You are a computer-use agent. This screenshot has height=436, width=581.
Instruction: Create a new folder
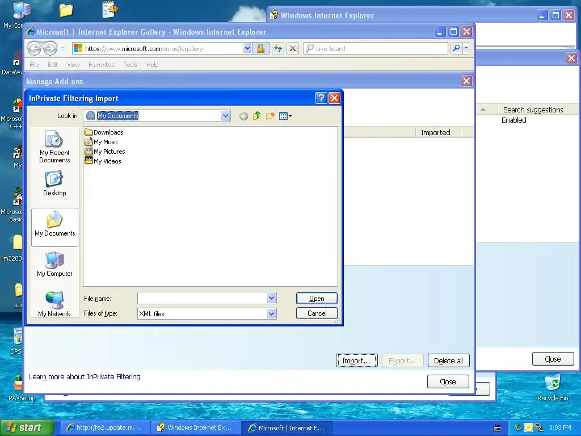[270, 116]
